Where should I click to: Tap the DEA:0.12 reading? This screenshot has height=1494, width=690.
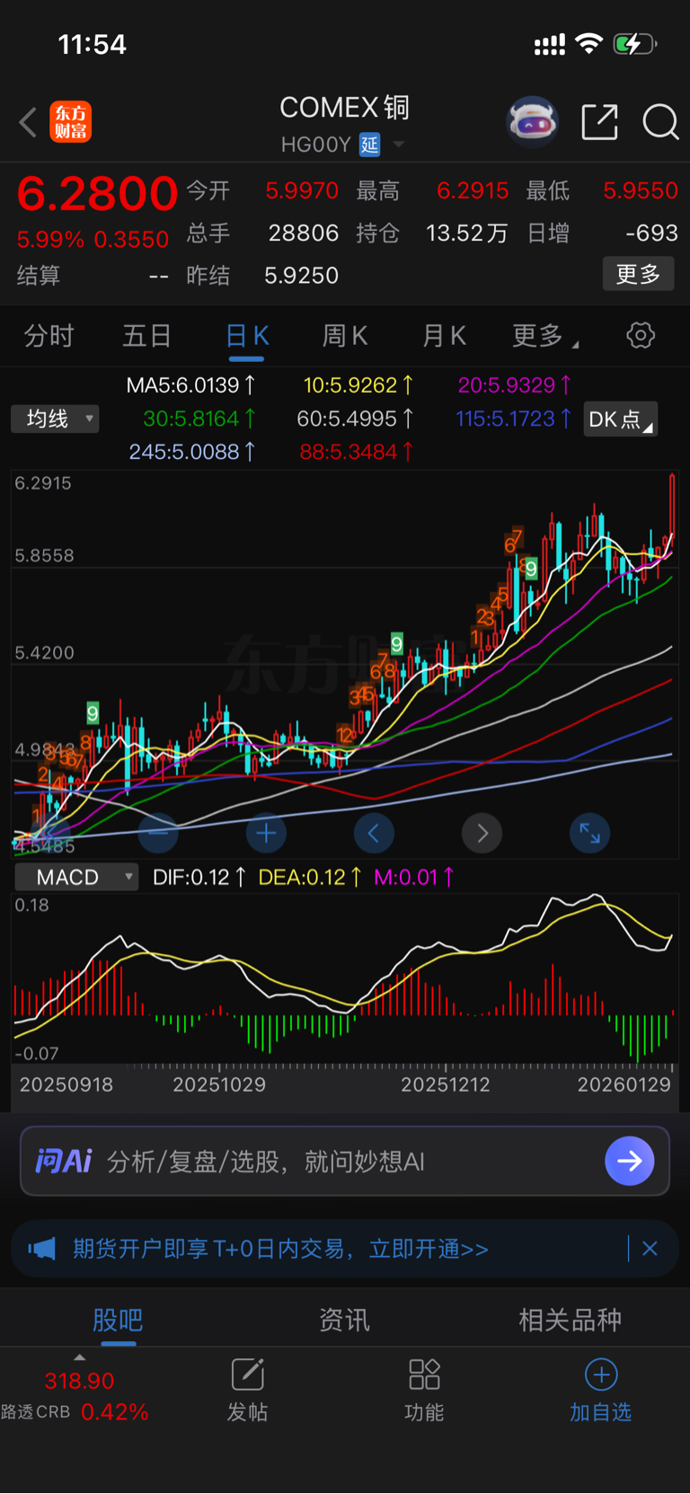(310, 878)
